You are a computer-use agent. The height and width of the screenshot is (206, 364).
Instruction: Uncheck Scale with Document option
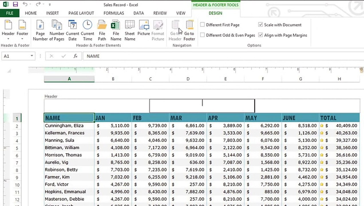point(260,25)
